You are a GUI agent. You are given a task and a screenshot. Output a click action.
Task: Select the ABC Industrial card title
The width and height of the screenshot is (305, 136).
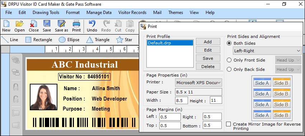[x=85, y=64]
